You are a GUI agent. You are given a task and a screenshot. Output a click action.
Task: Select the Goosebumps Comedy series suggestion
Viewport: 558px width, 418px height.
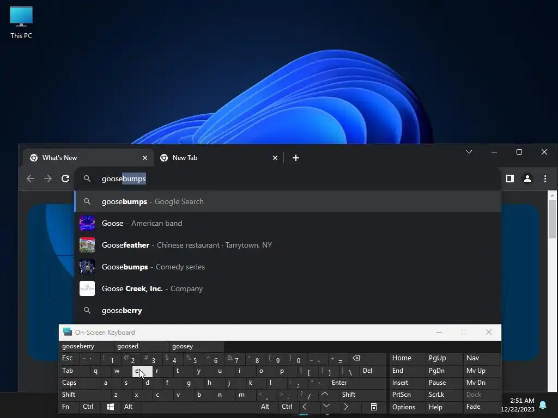[x=288, y=267]
